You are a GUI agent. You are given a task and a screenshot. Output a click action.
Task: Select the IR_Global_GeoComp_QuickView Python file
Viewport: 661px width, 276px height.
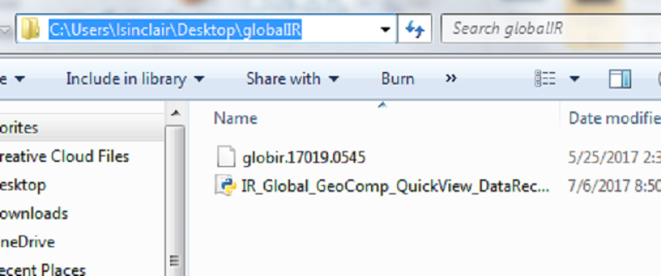[x=395, y=186]
